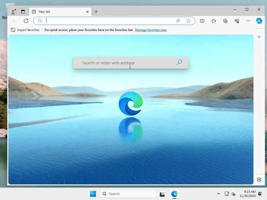
Task: Open the Favorites list icon
Action: (214, 21)
